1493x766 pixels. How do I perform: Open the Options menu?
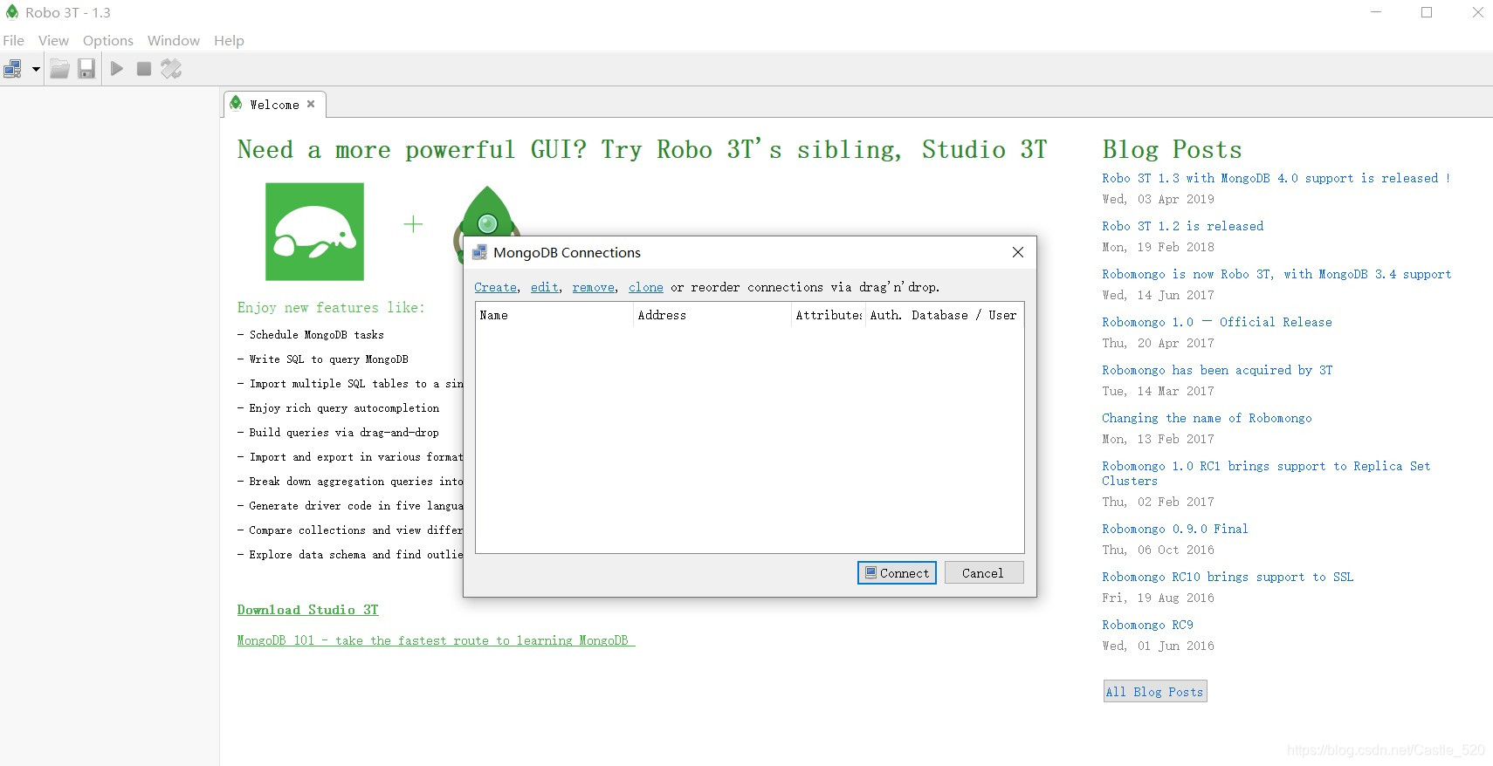point(108,40)
